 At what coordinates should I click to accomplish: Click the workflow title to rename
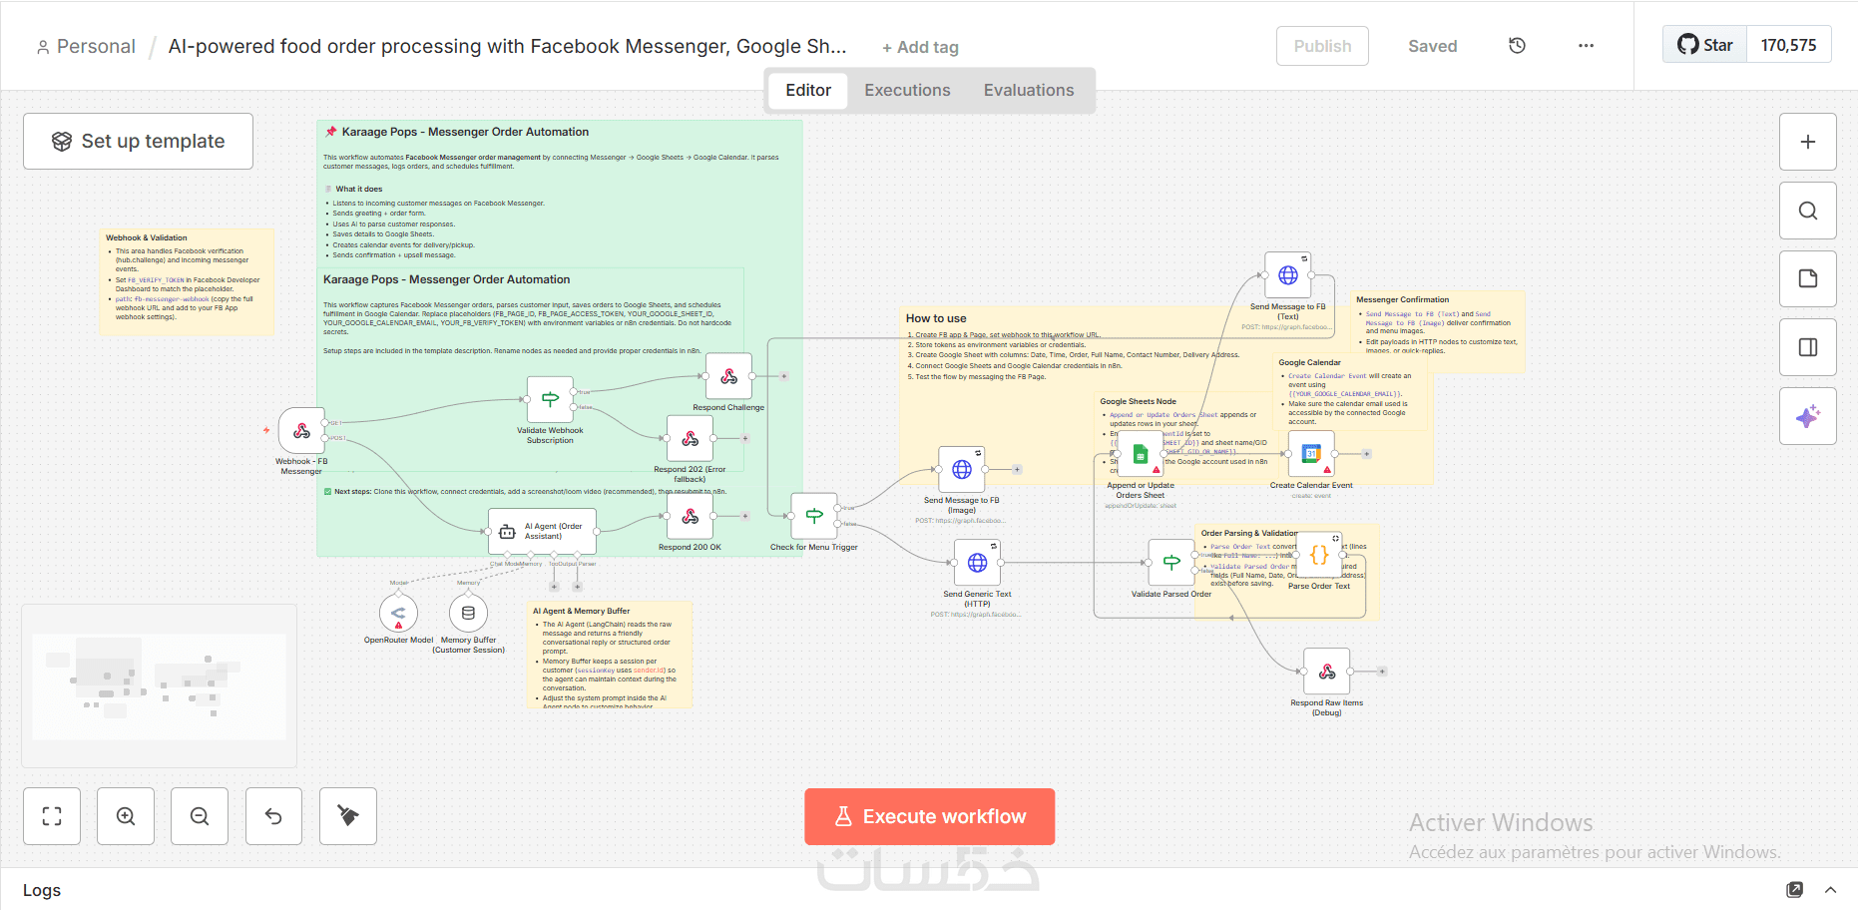pos(507,47)
